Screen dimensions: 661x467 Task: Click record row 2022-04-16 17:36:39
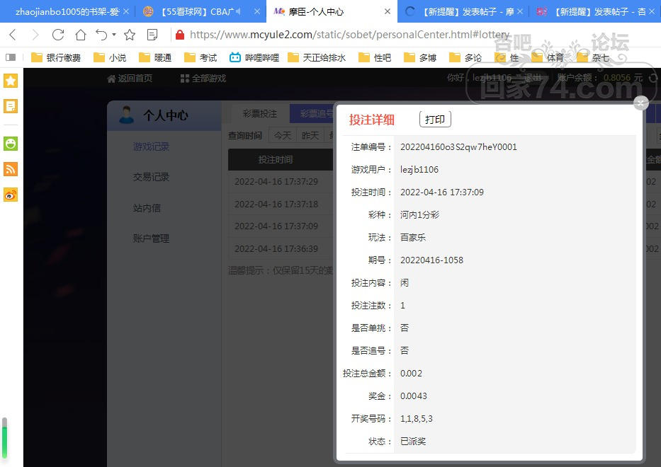[x=281, y=249]
